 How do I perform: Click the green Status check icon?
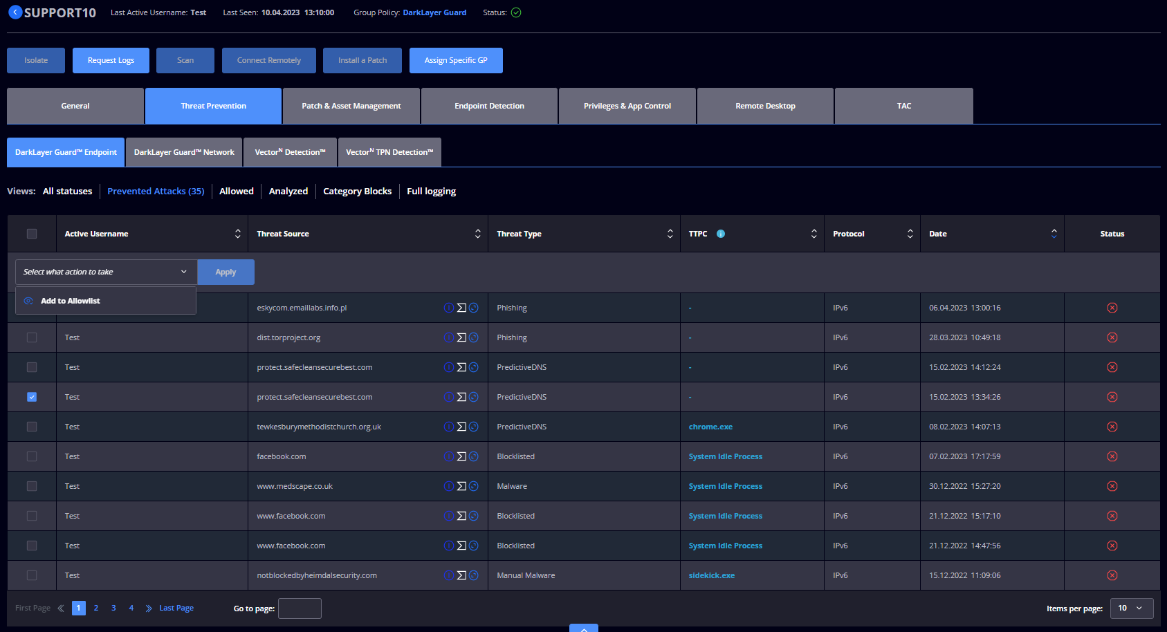516,12
